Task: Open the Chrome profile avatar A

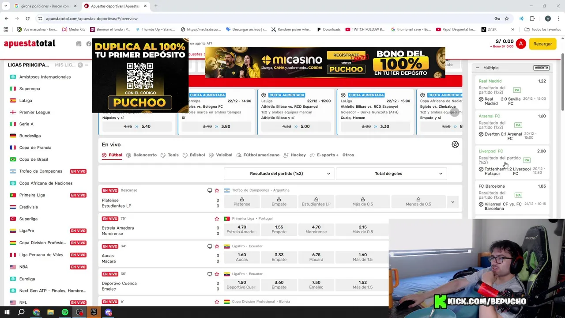Action: [x=548, y=19]
